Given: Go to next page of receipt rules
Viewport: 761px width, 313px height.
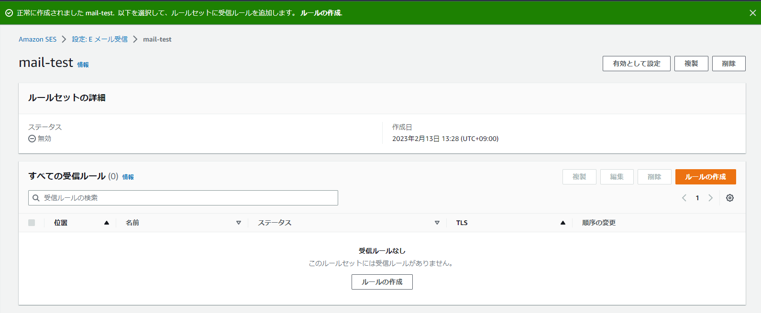Looking at the screenshot, I should tap(710, 198).
